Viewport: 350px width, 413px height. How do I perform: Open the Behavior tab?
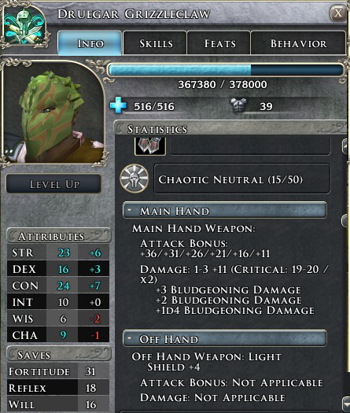298,43
